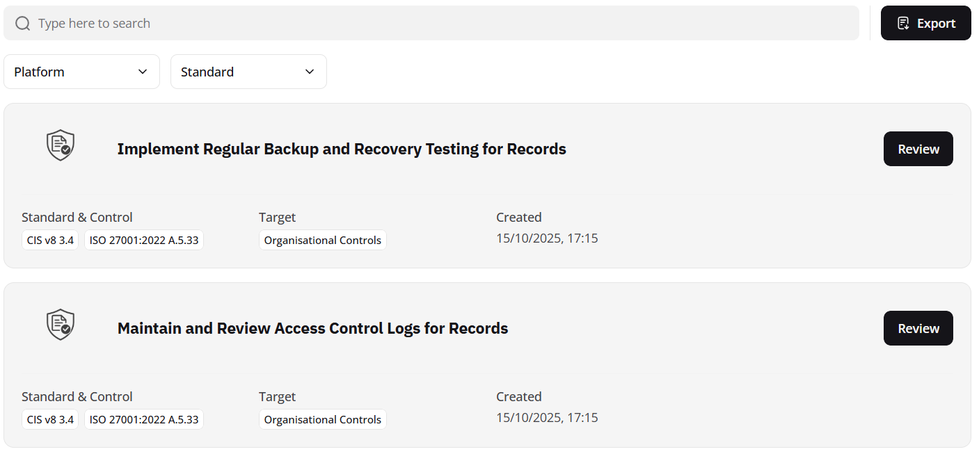Focus the 'Type here to search' field
This screenshot has width=979, height=454.
[x=445, y=24]
